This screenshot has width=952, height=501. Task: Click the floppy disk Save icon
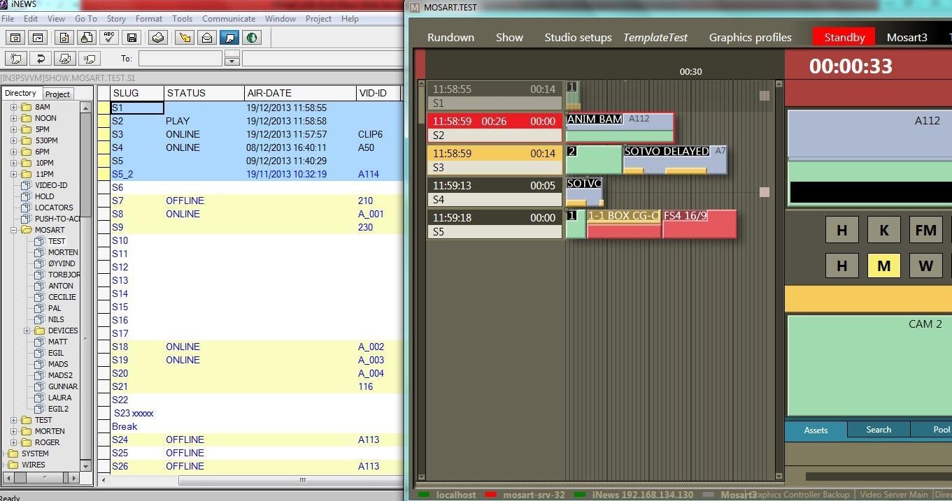point(132,38)
